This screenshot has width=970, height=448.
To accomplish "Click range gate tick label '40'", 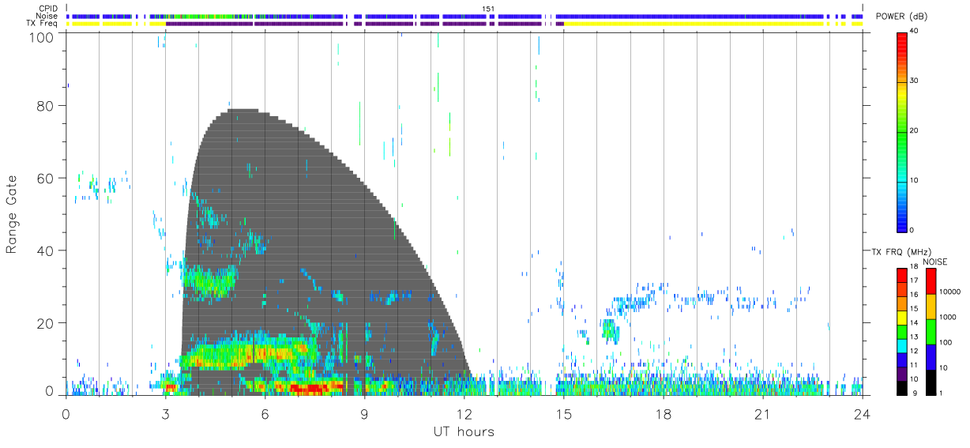I will coord(45,250).
